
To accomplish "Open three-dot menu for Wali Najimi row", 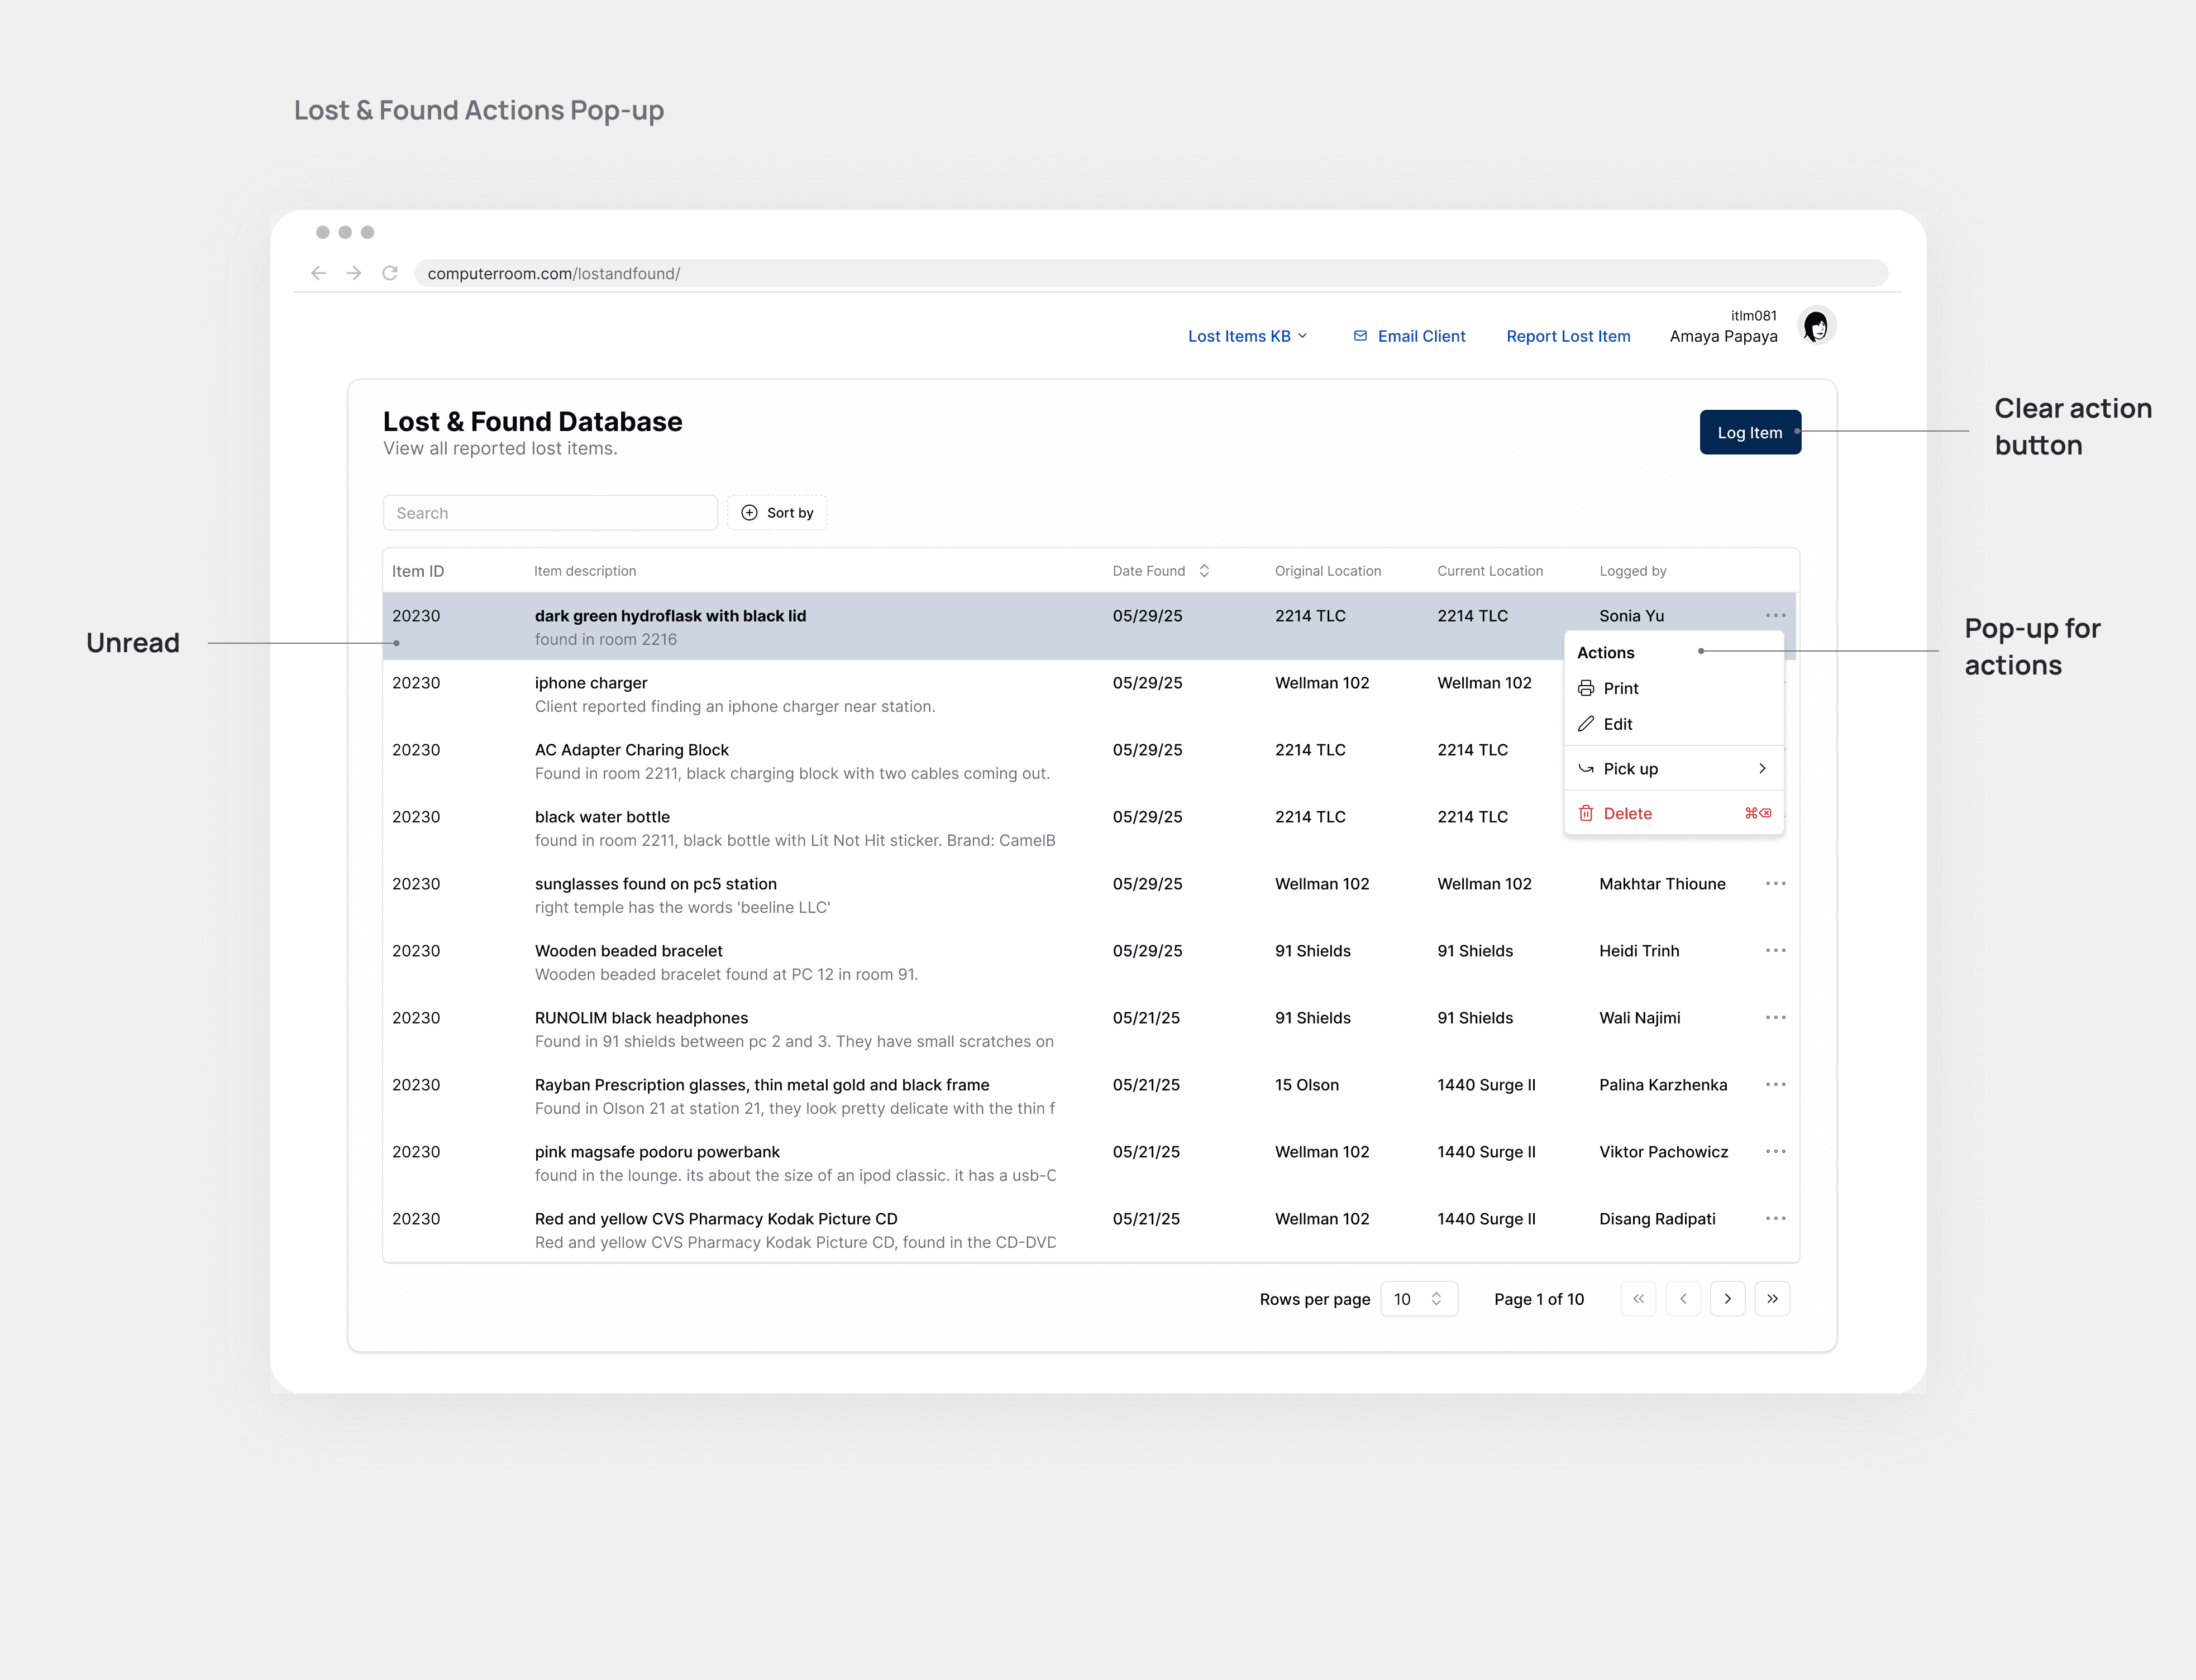I will 1775,1017.
